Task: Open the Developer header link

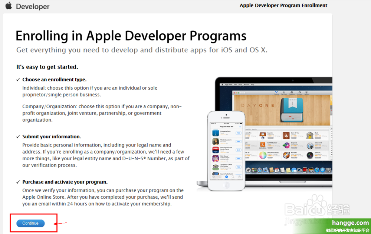Action: coord(33,6)
